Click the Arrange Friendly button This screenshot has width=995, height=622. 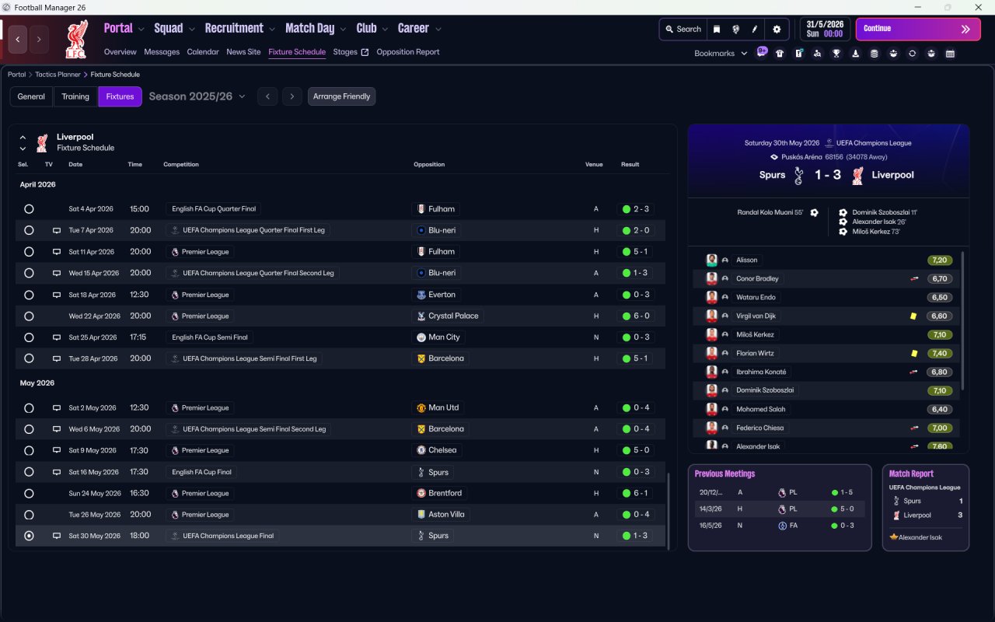342,96
